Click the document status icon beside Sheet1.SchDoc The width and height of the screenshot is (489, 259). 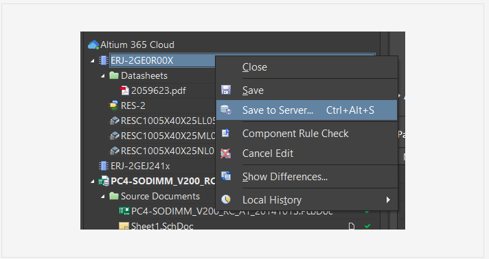pyautogui.click(x=352, y=226)
